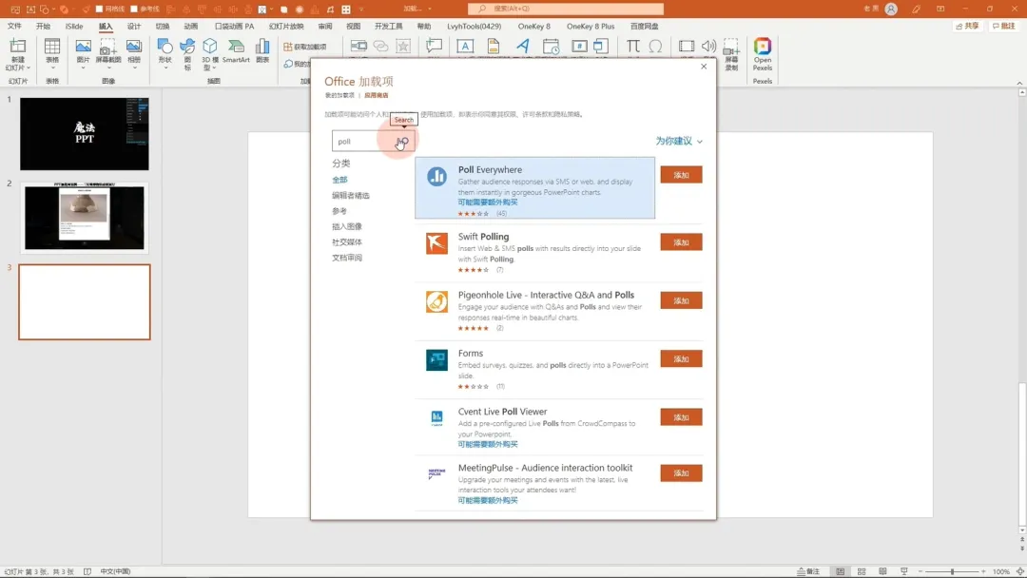Select the 编辑者精选 category
This screenshot has height=578, width=1027.
tap(350, 195)
